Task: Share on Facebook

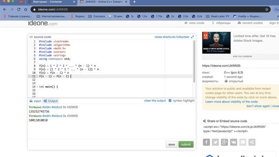Action: coord(206,142)
